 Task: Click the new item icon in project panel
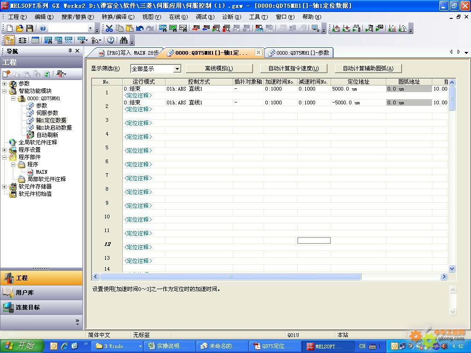[6, 74]
